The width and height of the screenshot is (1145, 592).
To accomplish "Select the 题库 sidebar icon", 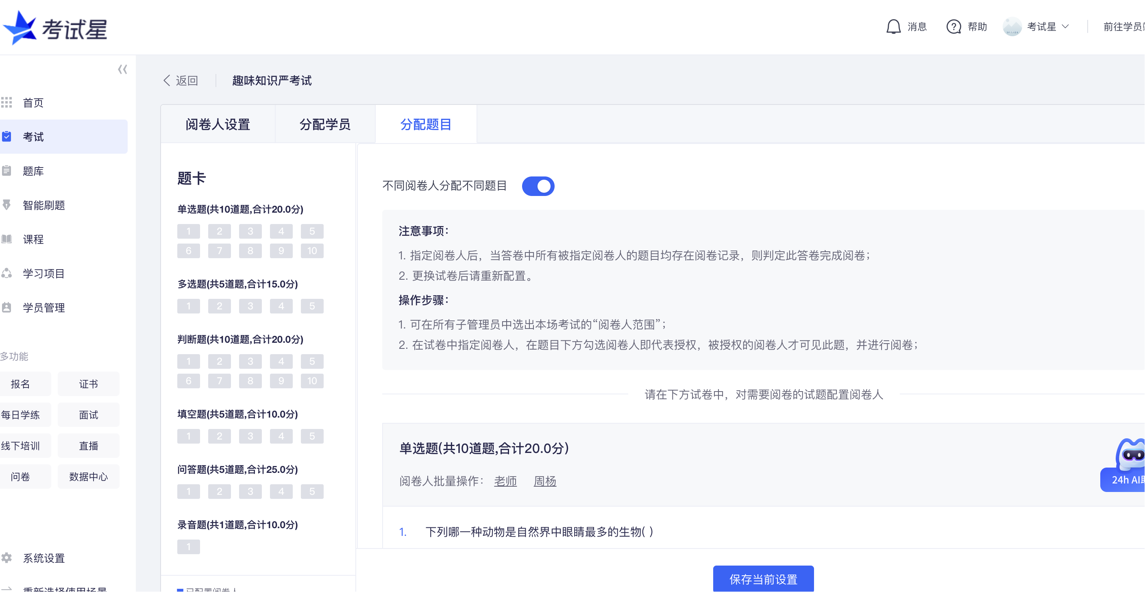I will [x=7, y=171].
